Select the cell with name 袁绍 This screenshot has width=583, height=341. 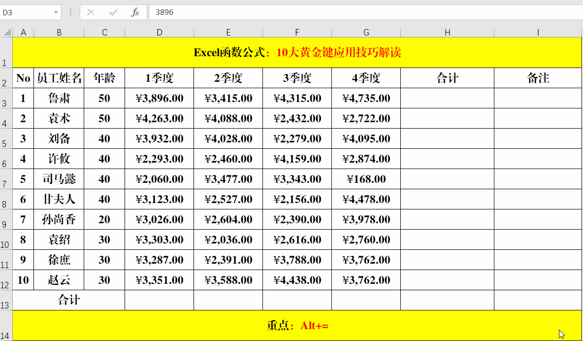[x=59, y=239]
